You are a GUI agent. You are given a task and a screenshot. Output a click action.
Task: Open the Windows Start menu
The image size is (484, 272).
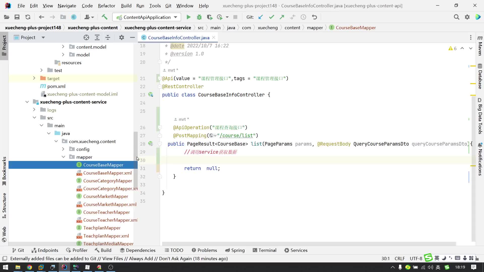5,267
